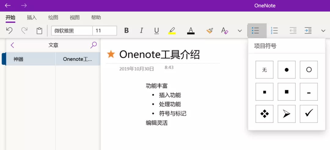Toggle underline formatting
Viewport: 330px width, 150px height.
pyautogui.click(x=156, y=31)
